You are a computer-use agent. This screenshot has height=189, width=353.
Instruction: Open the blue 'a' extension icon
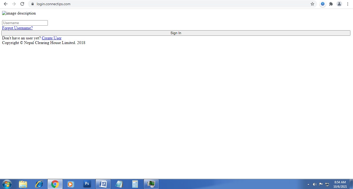coord(322,4)
